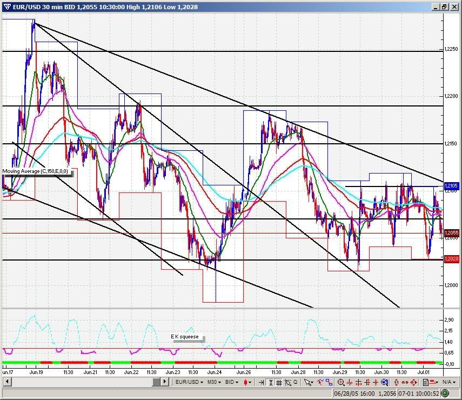Click the compress horizontal scale icon
The image size is (462, 400).
tap(350, 383)
